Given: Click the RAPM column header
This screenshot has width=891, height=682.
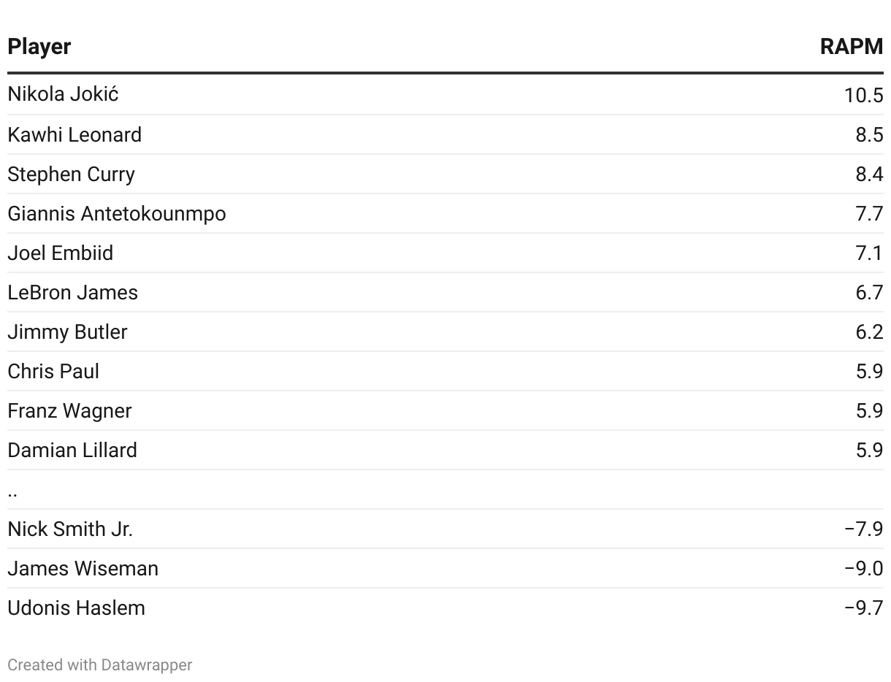Looking at the screenshot, I should (852, 47).
